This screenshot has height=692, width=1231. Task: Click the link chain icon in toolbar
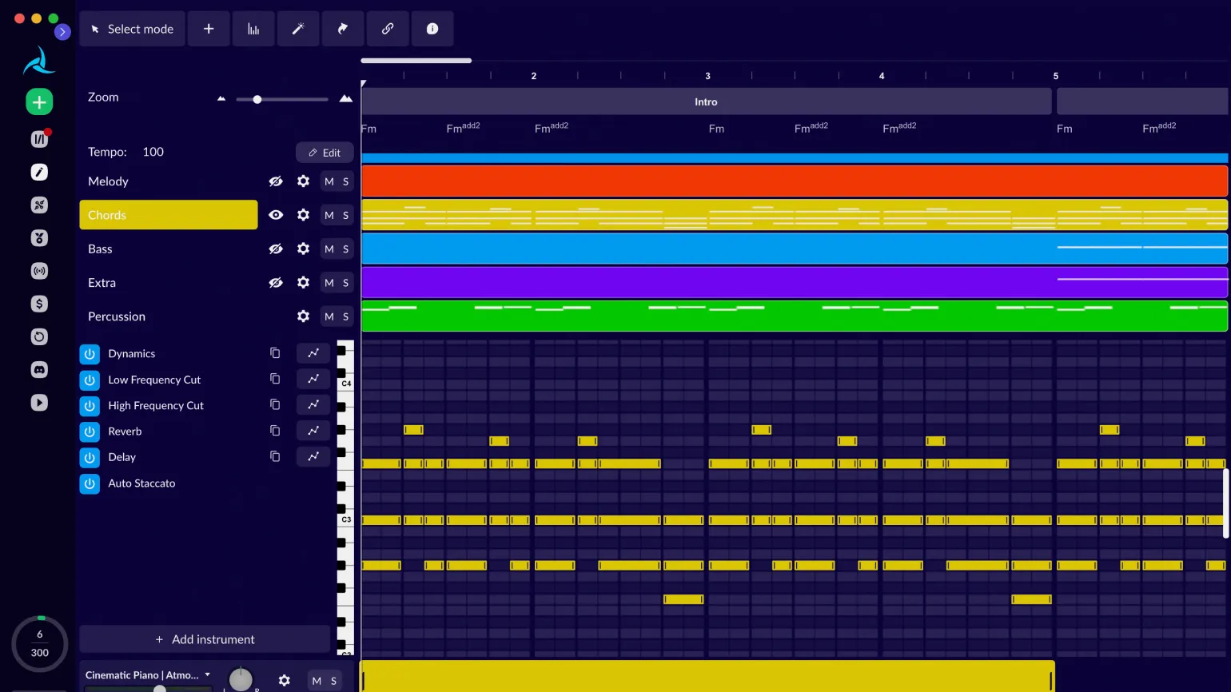(x=388, y=29)
